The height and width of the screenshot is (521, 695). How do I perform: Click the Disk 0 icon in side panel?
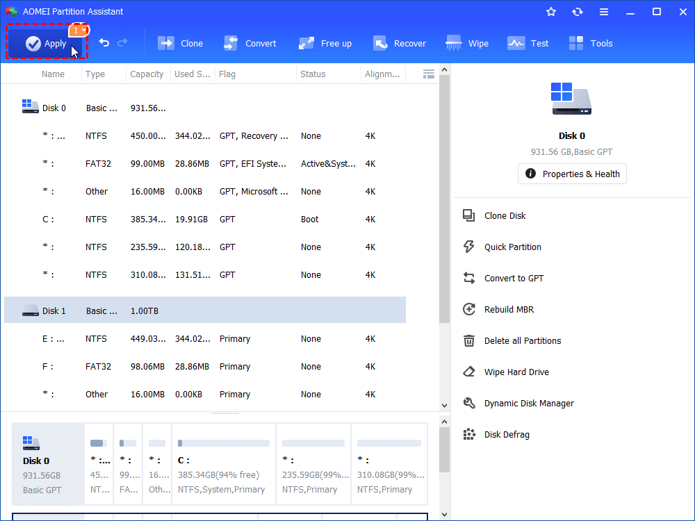[x=571, y=99]
